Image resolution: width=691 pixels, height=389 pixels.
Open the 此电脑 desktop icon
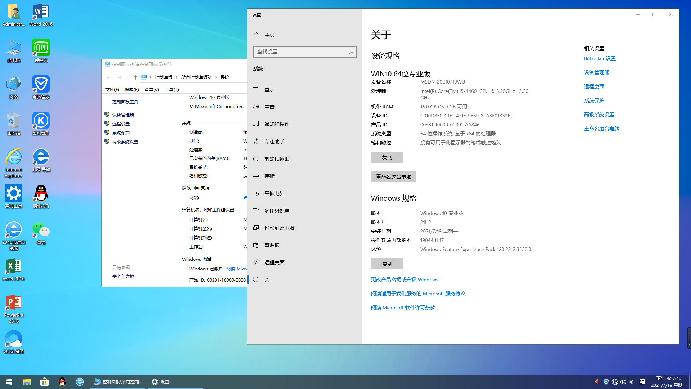pyautogui.click(x=14, y=51)
